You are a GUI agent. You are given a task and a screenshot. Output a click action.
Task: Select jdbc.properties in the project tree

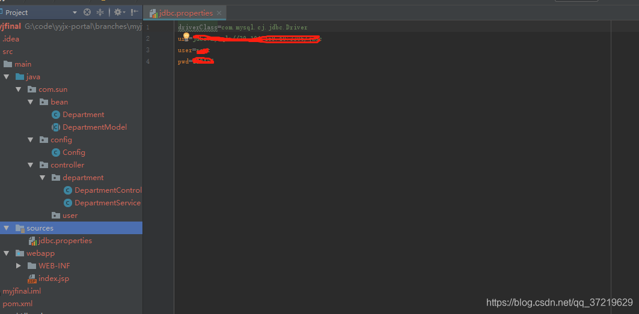[65, 241]
